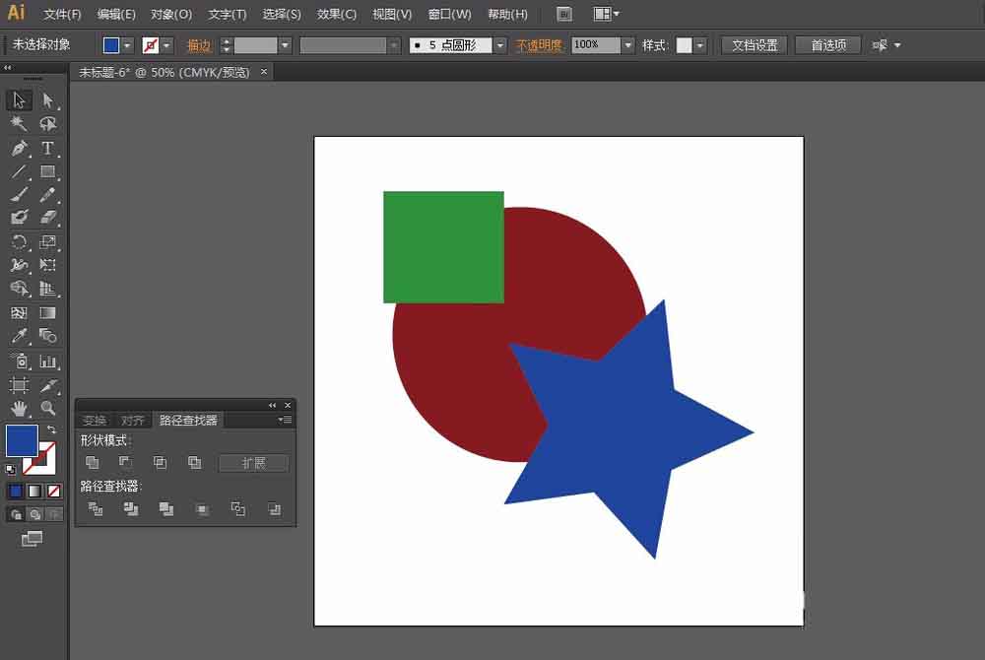Select the Shape Builder tool
Image resolution: width=985 pixels, height=660 pixels.
(19, 289)
